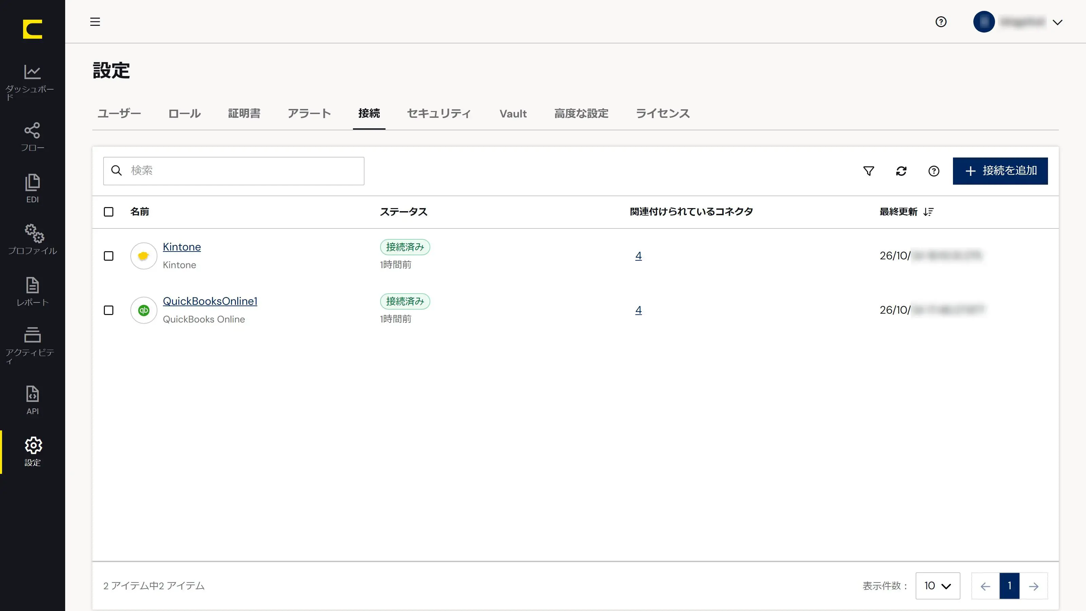Image resolution: width=1086 pixels, height=611 pixels.
Task: Switch to the ロール tab
Action: [x=184, y=113]
